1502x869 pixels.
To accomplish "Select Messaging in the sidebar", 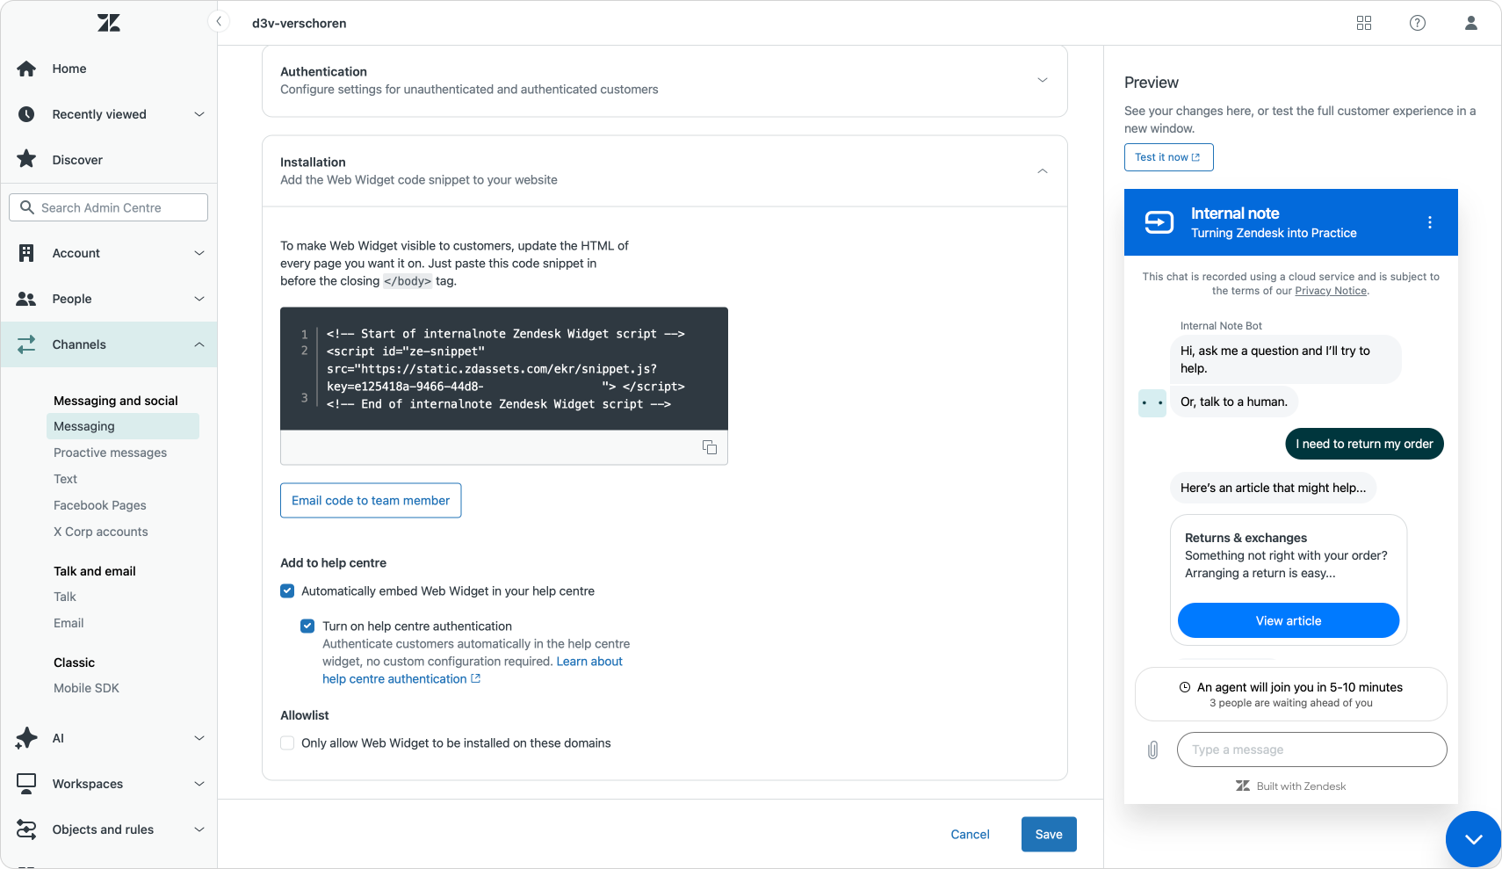I will (123, 426).
